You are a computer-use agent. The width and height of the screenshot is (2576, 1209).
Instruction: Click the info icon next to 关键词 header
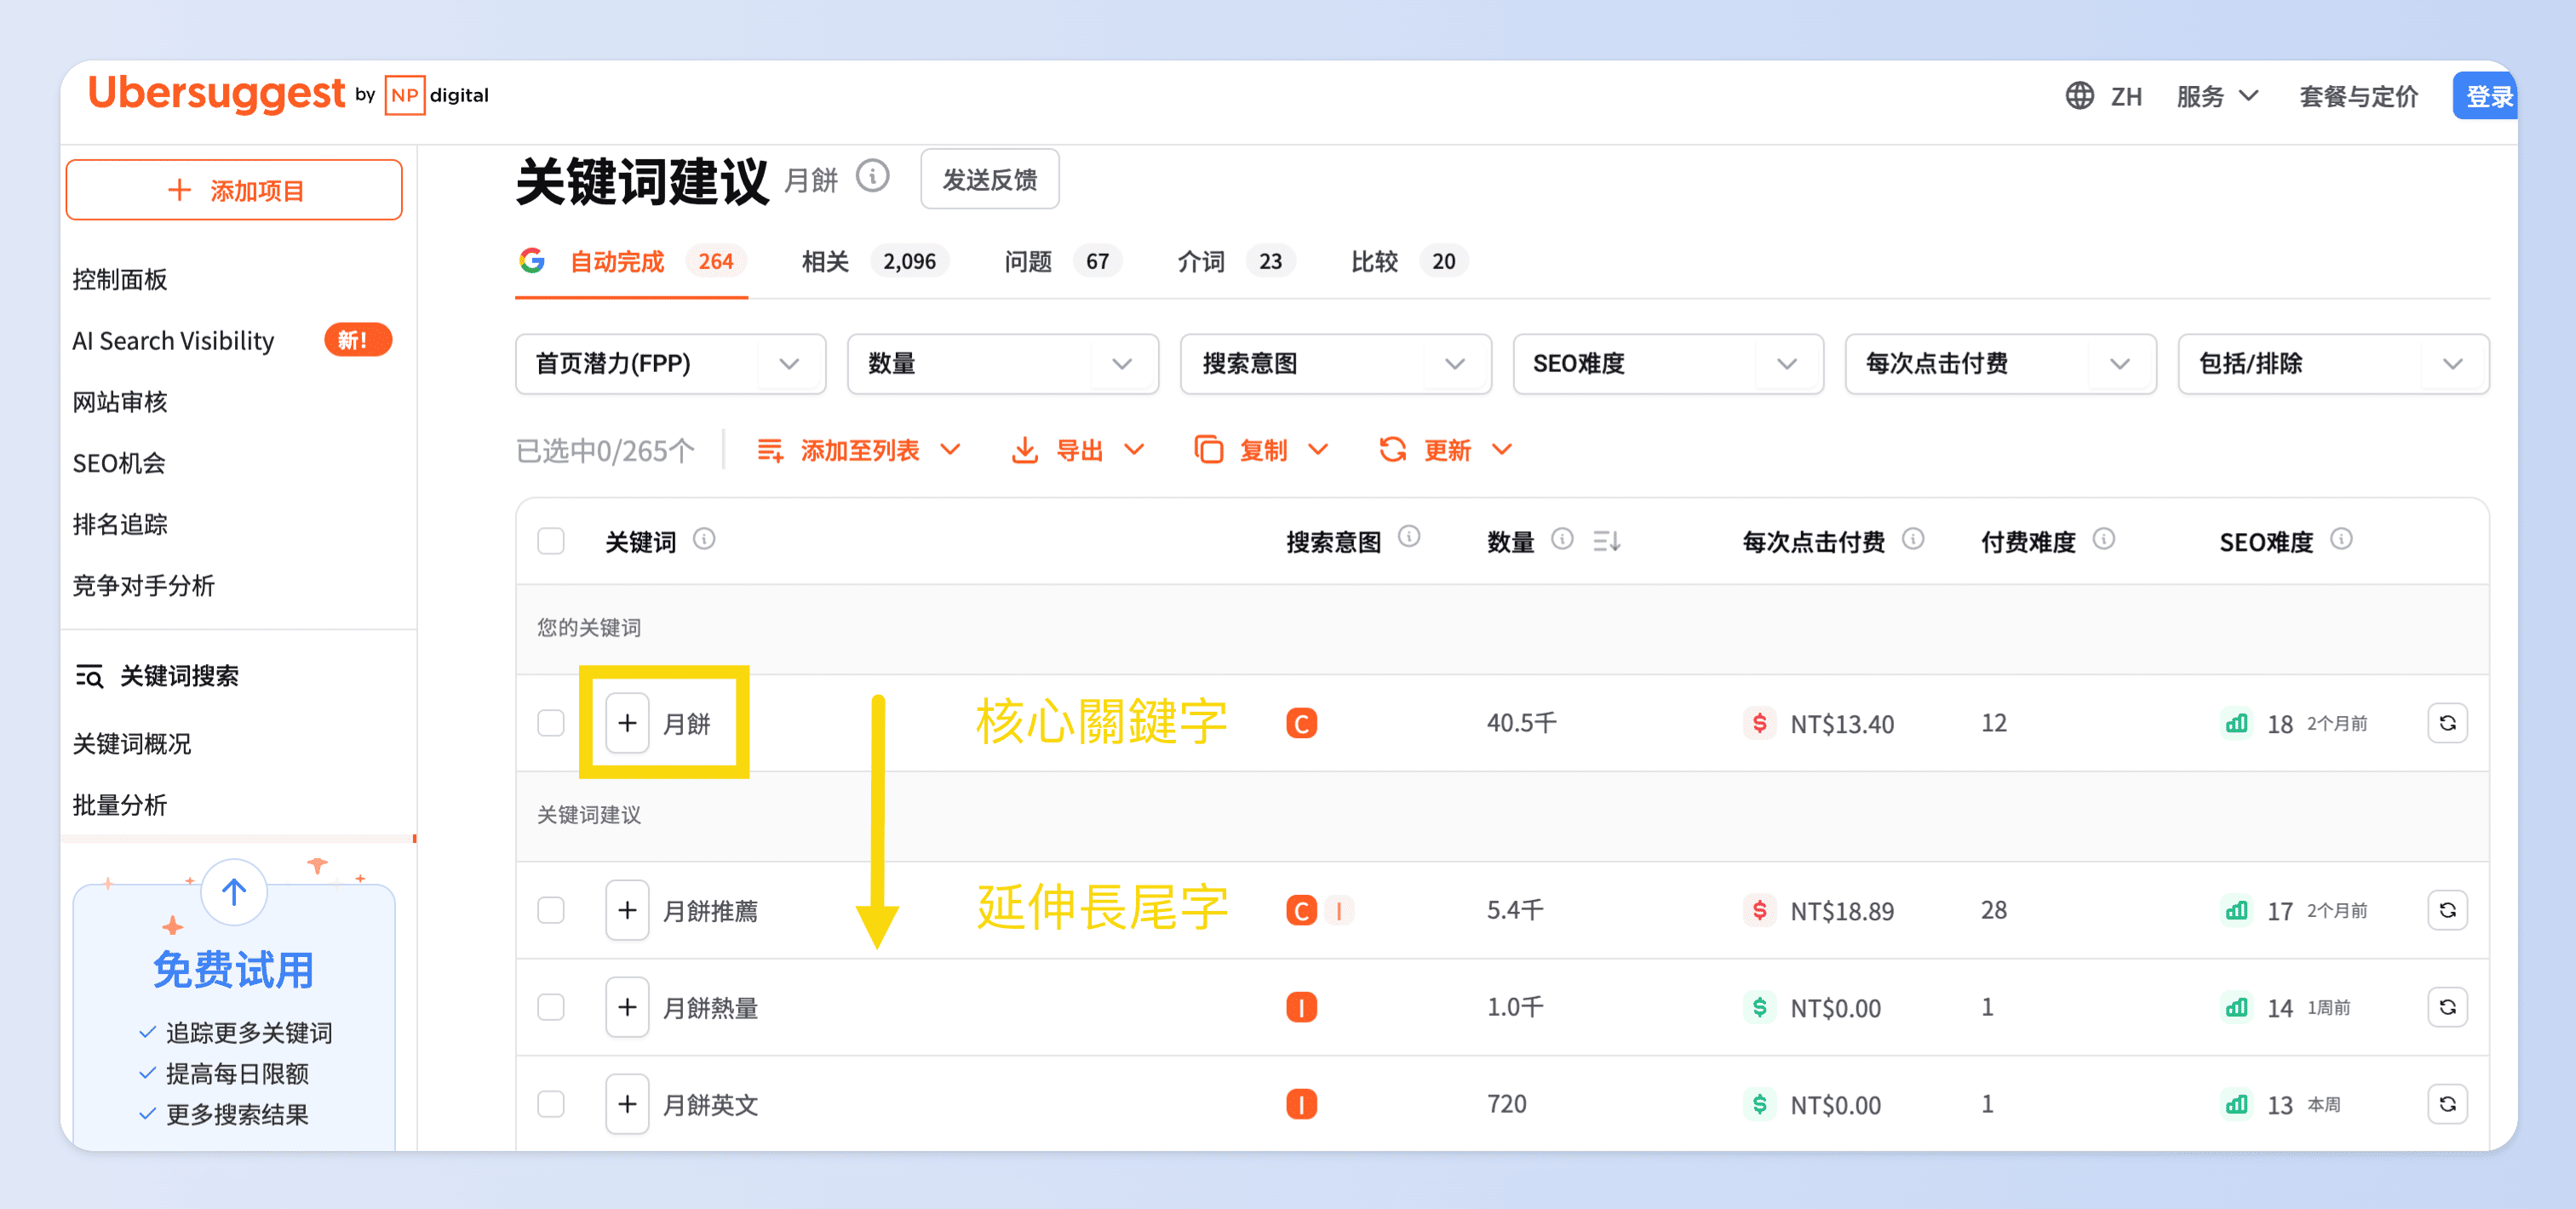705,540
